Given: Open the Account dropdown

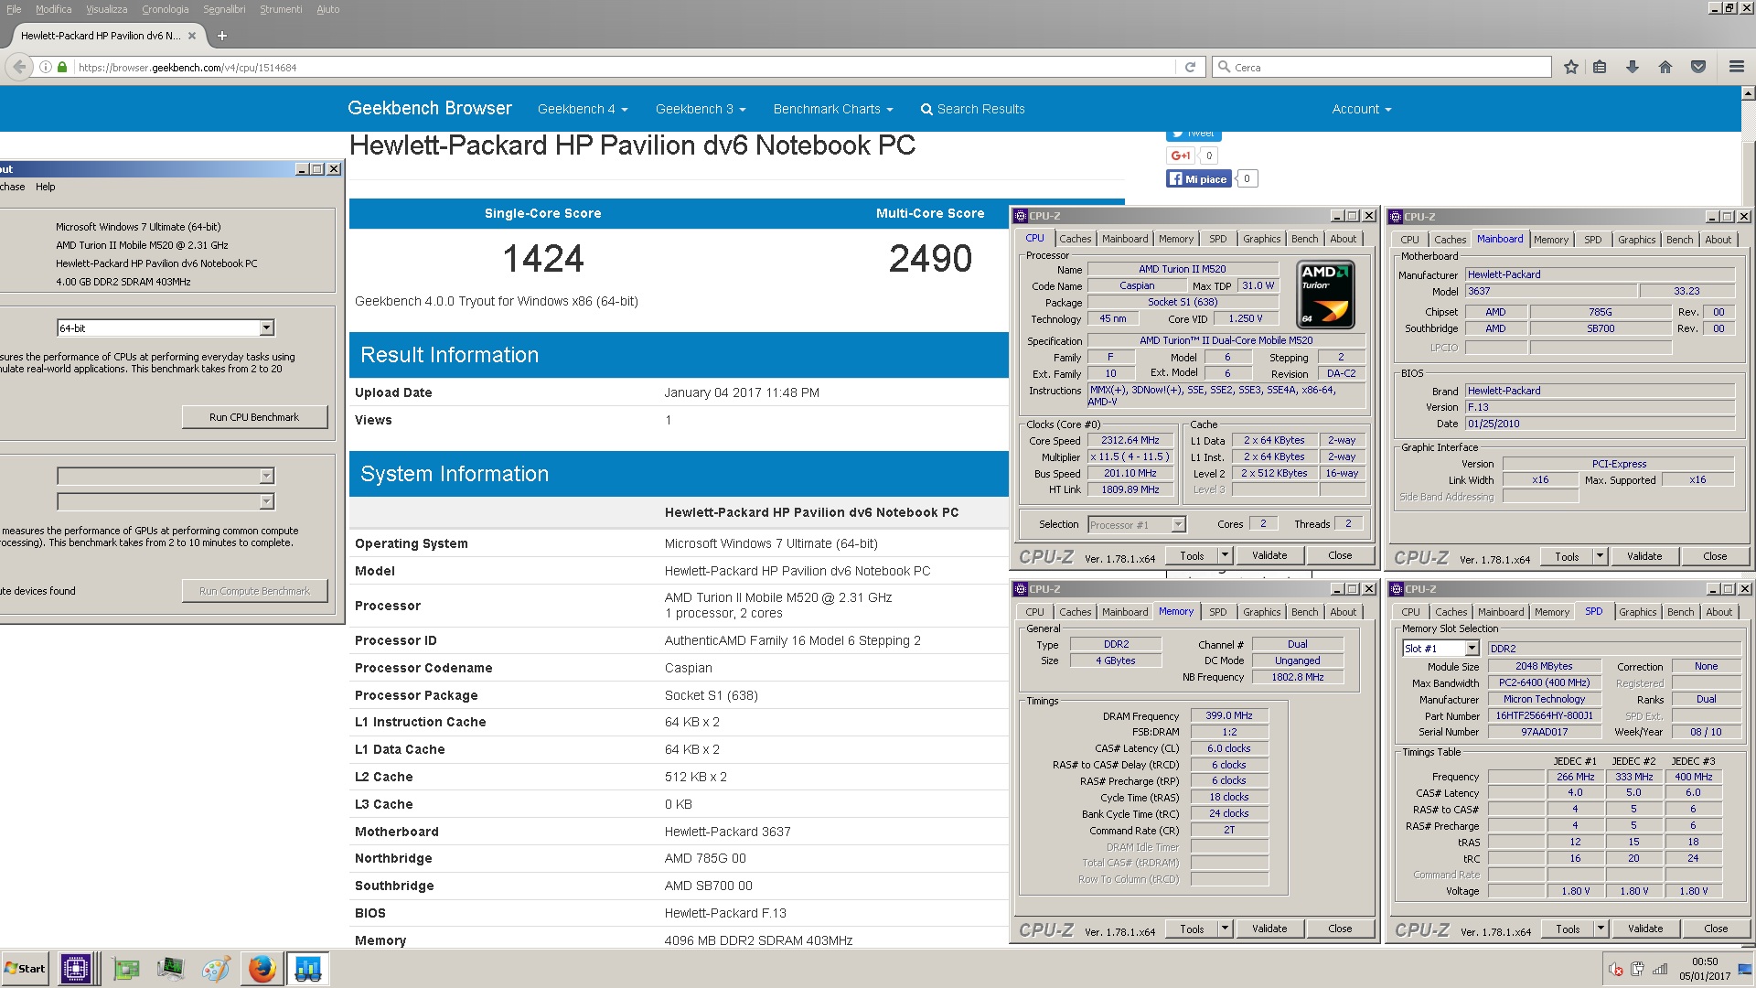Looking at the screenshot, I should [1362, 109].
